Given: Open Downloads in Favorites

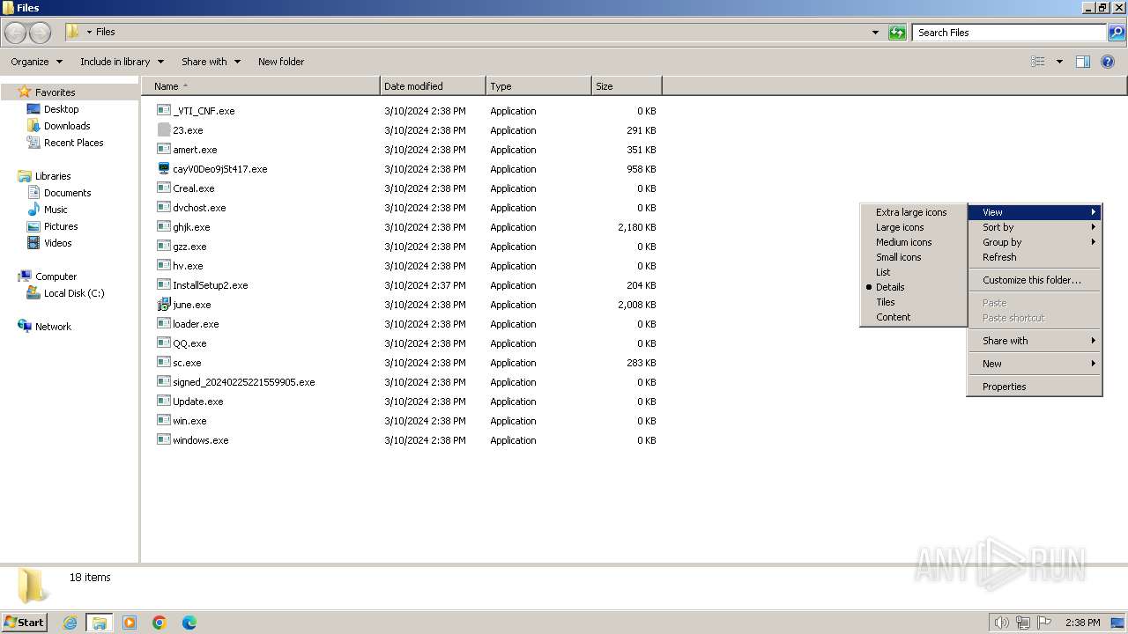Looking at the screenshot, I should (x=67, y=126).
